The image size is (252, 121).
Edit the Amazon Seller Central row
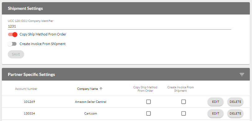[x=215, y=102]
